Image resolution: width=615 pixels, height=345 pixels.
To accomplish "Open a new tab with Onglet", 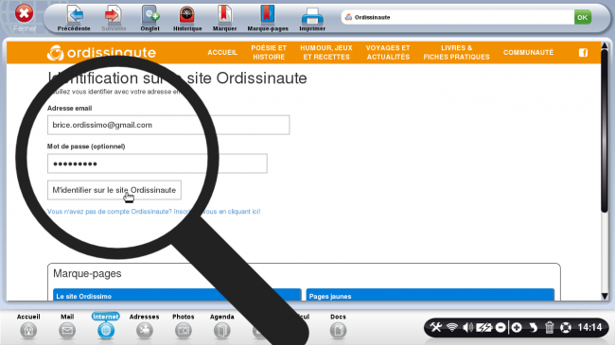I will click(149, 18).
